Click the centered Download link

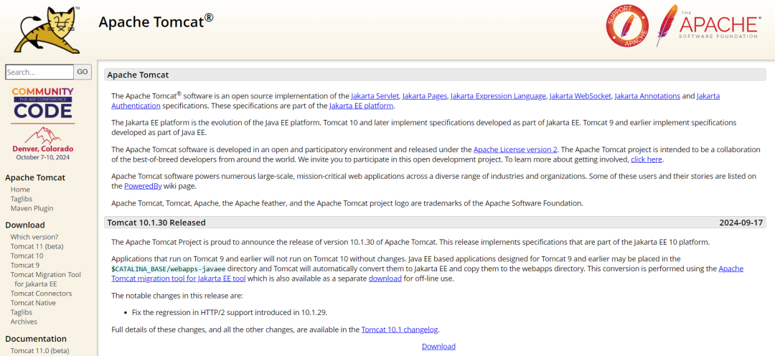[x=438, y=346]
